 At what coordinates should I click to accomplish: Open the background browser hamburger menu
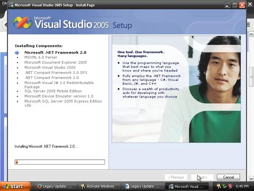[x=249, y=25]
